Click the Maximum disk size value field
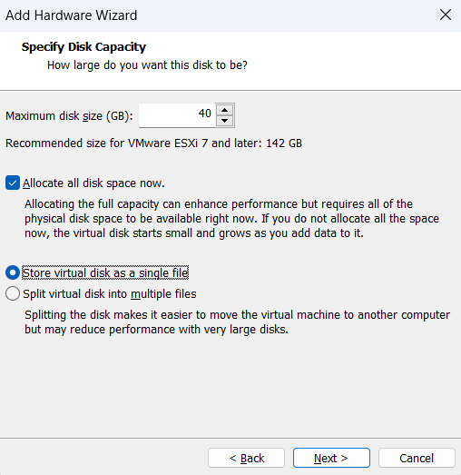Image resolution: width=461 pixels, height=475 pixels. (x=177, y=115)
